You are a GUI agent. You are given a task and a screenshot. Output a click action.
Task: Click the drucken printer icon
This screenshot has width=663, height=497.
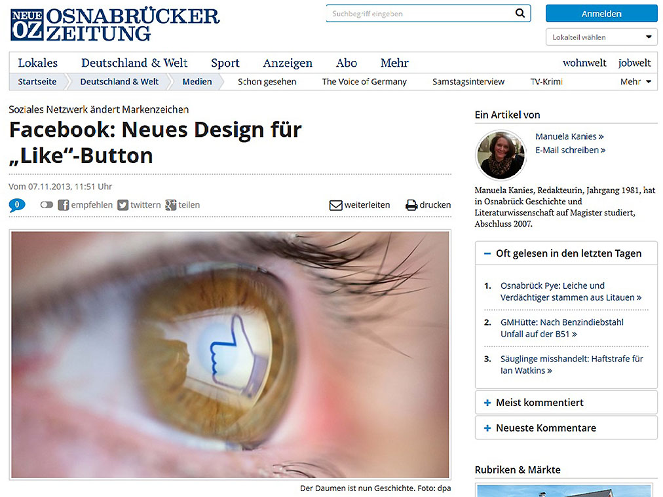click(x=411, y=206)
